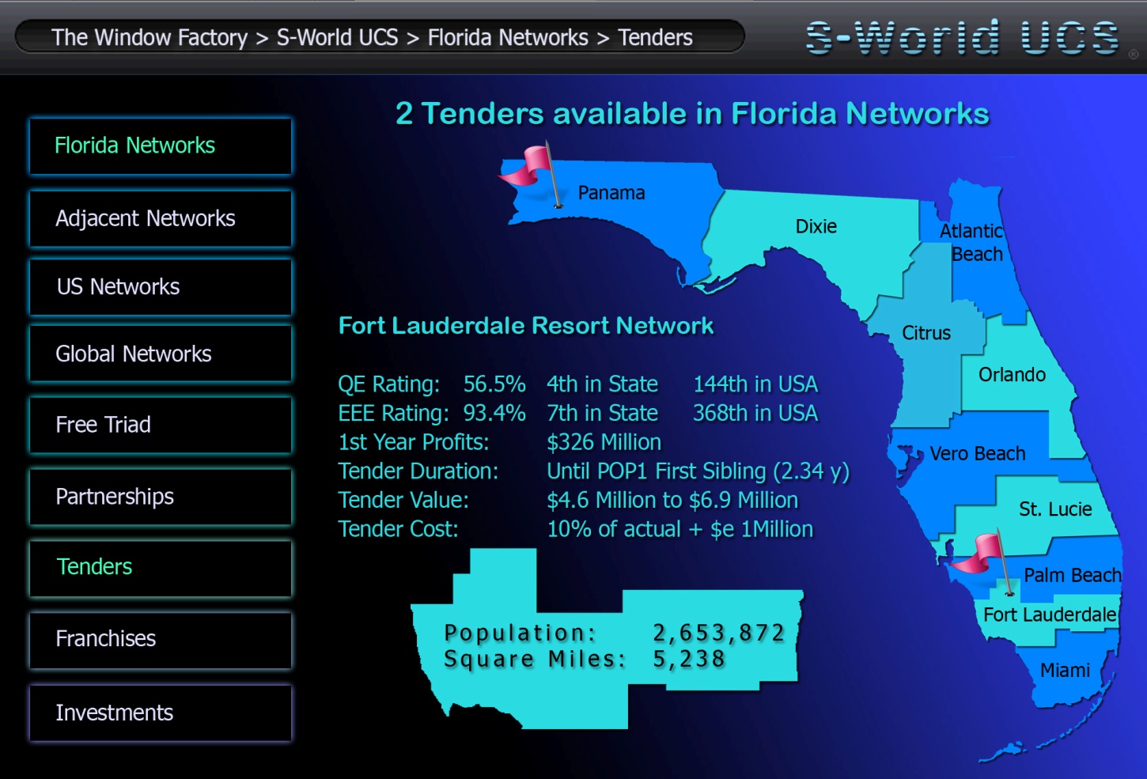Click the 'Tender Duration:' label
This screenshot has height=779, width=1147.
(x=418, y=471)
